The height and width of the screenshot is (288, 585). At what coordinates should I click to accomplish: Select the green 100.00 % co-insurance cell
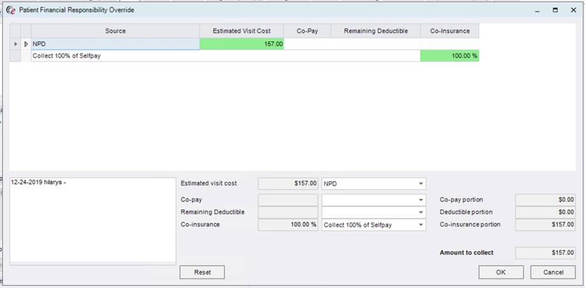[449, 56]
